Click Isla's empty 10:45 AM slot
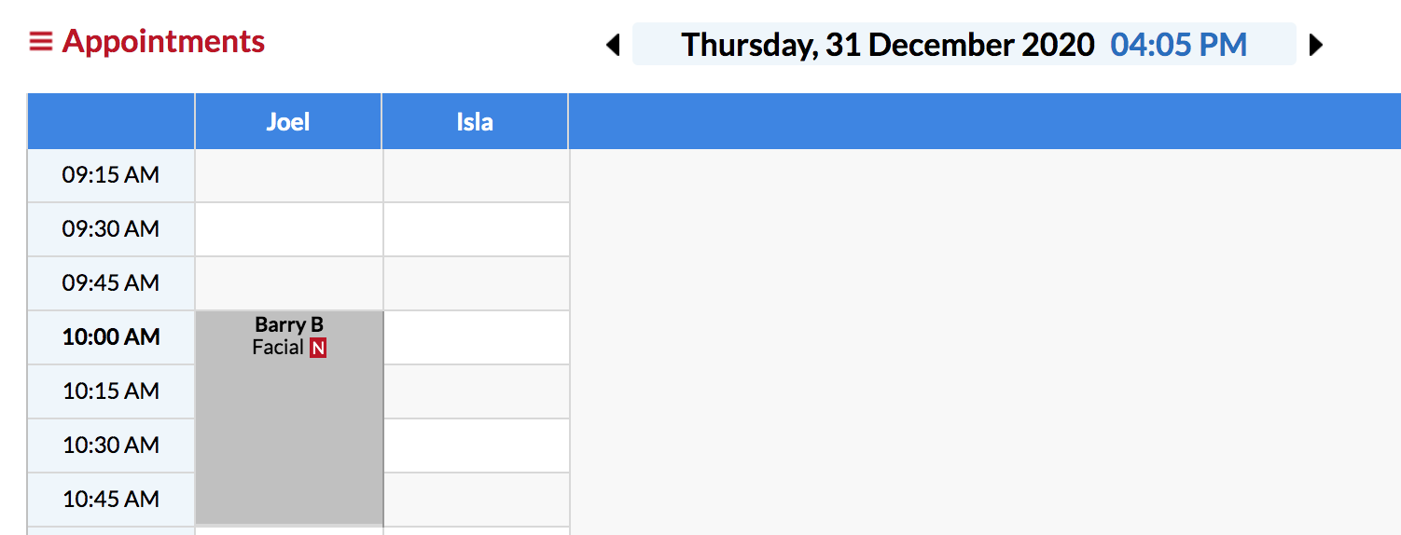This screenshot has width=1401, height=535. 476,500
